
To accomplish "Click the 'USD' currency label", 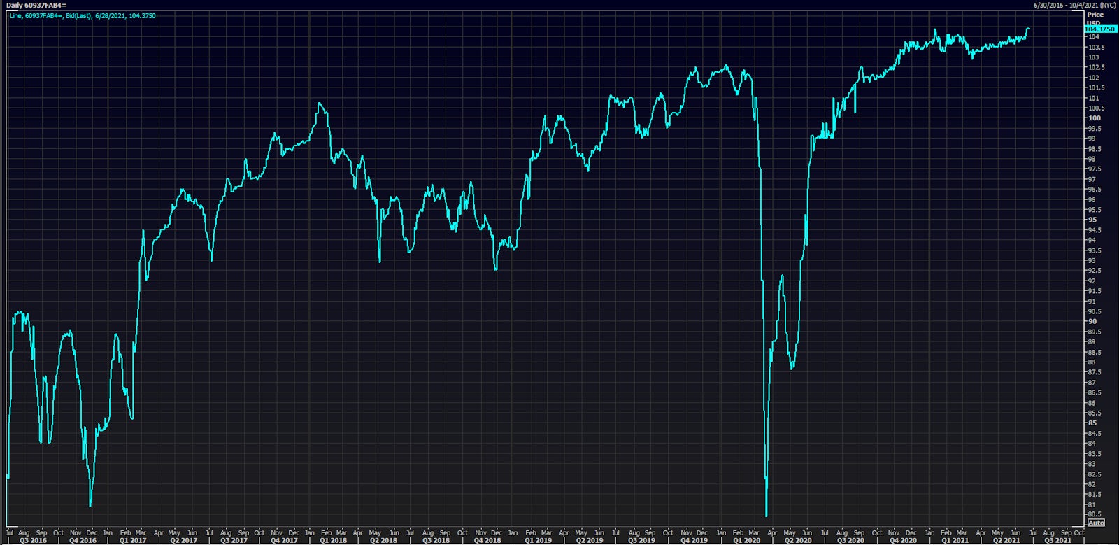I will pyautogui.click(x=1093, y=23).
